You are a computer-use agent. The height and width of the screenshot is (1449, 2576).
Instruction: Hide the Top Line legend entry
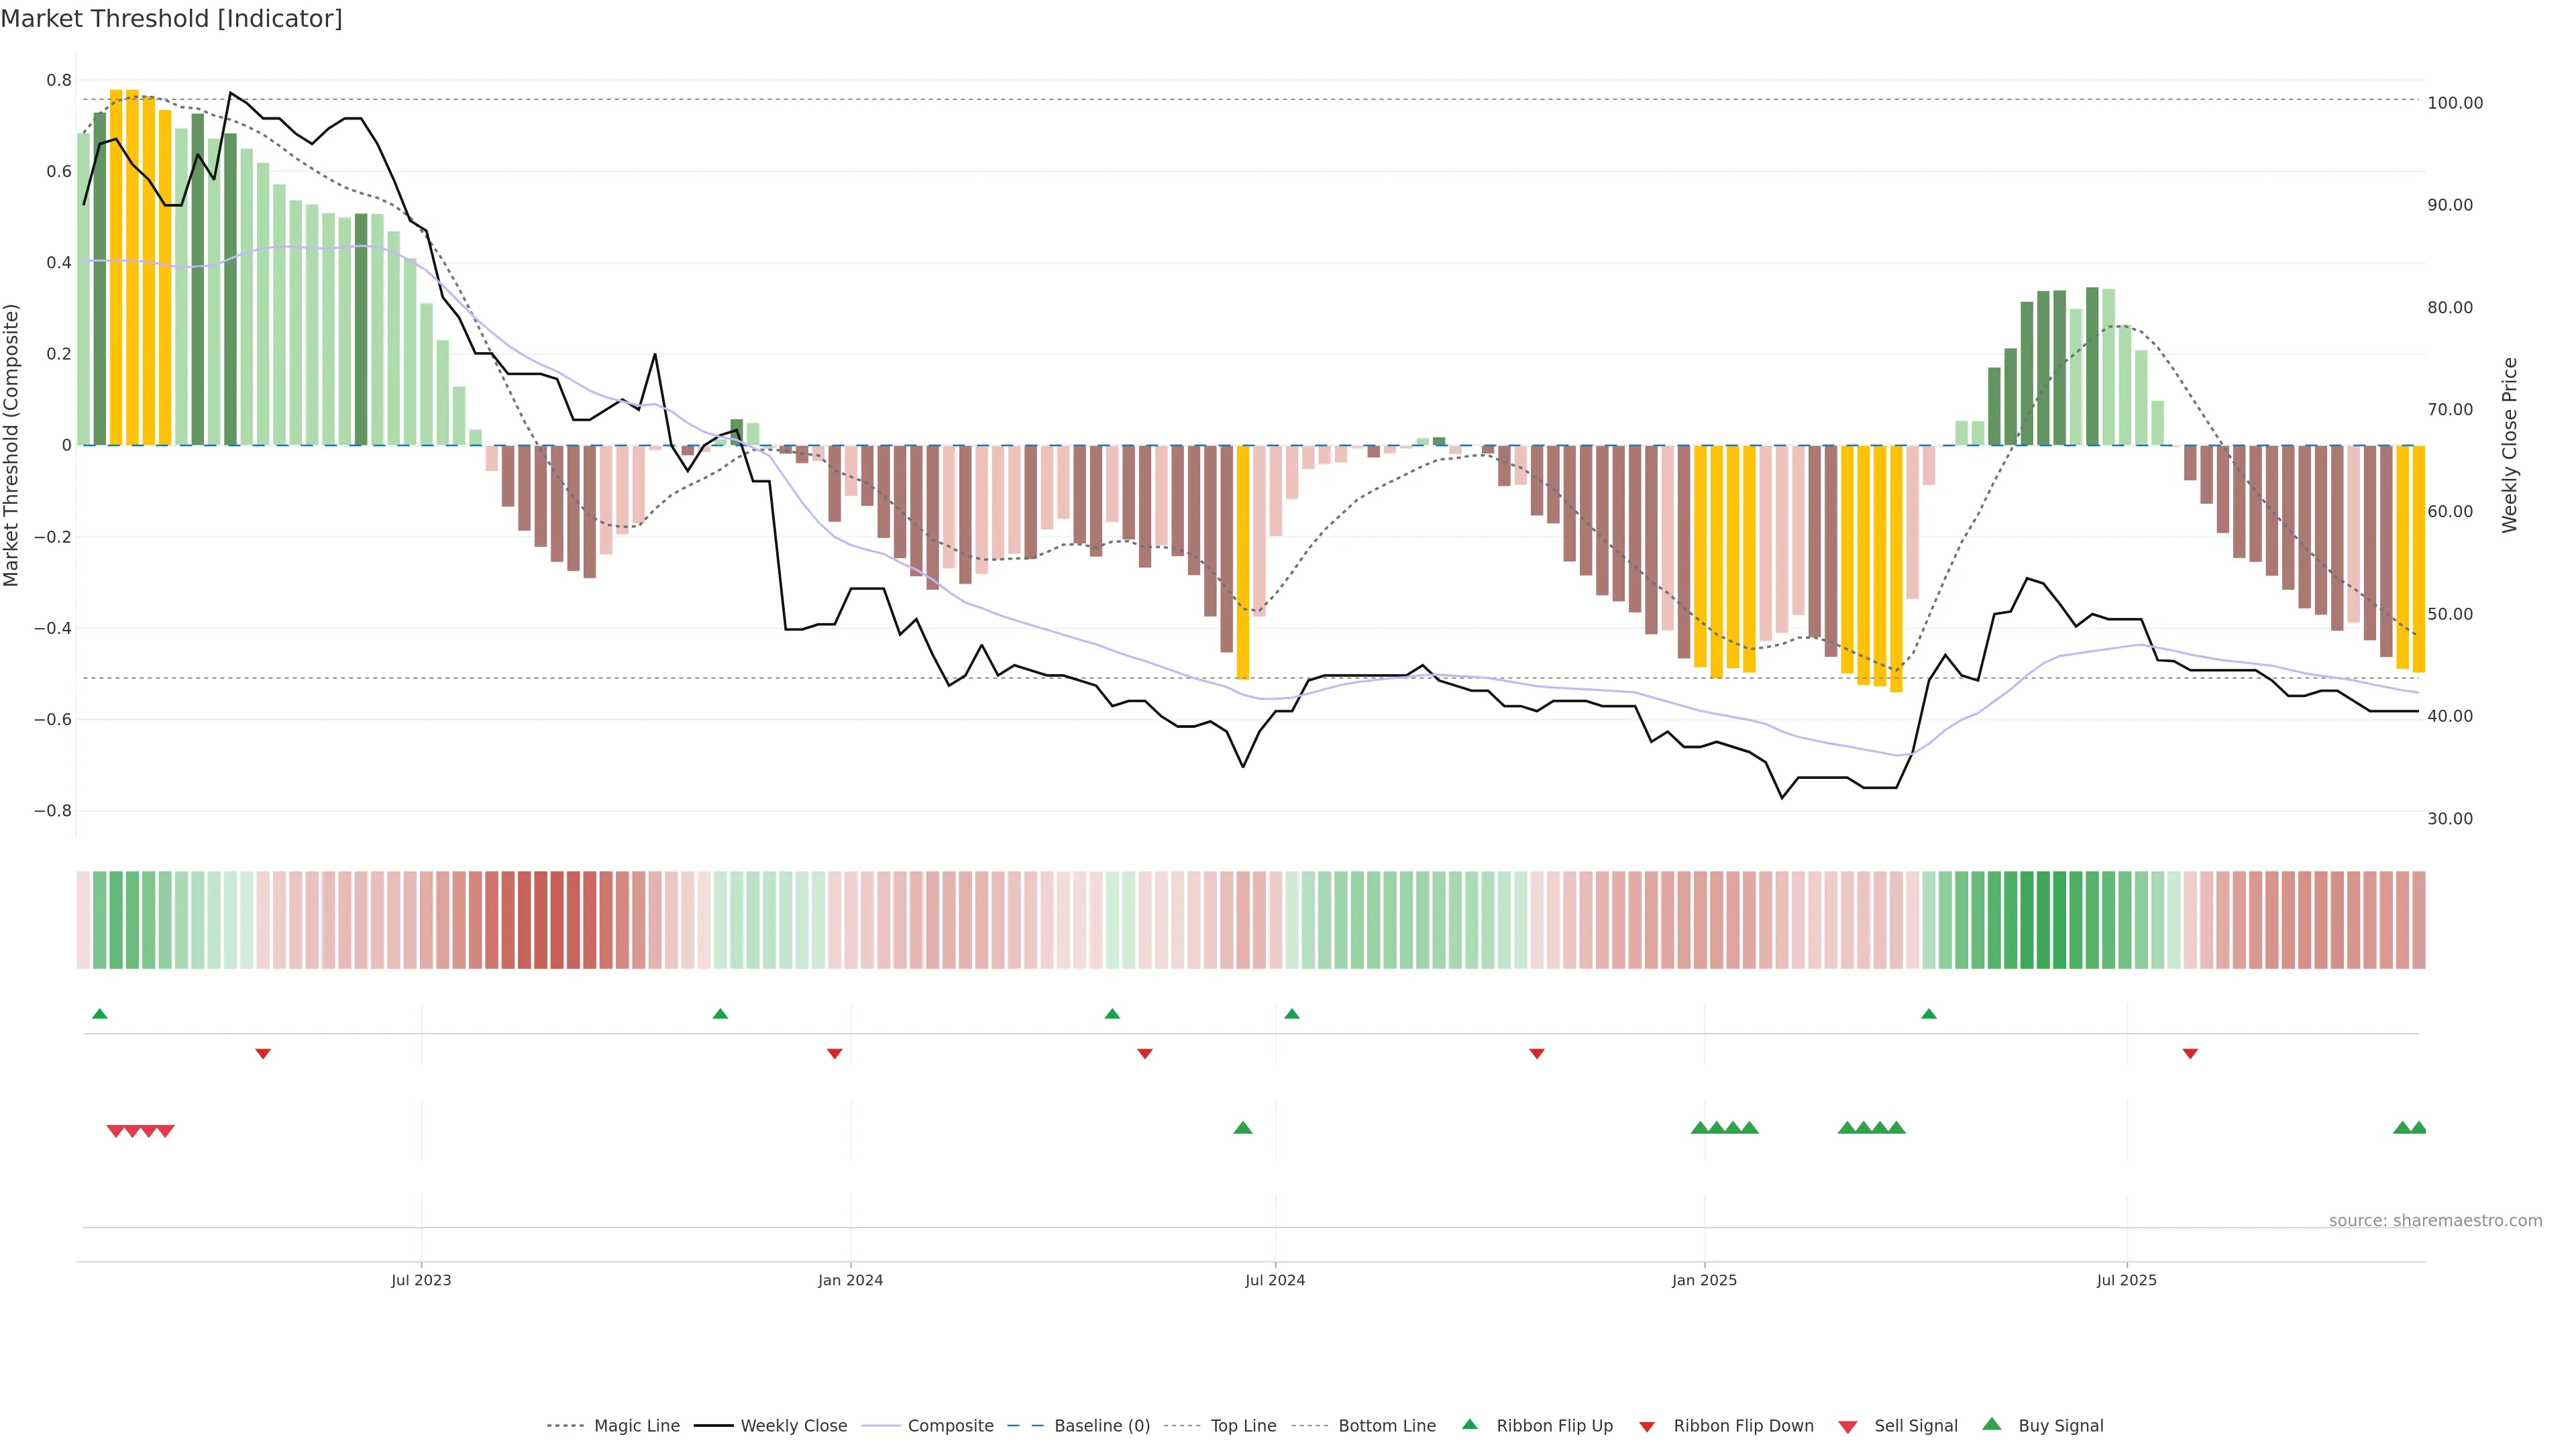click(1243, 1426)
